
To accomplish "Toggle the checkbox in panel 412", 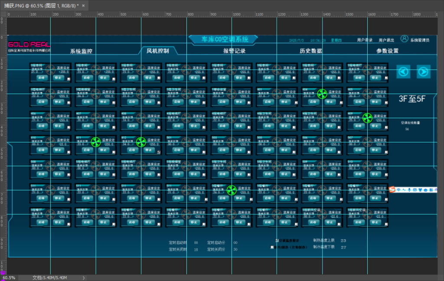I will pos(159,152).
